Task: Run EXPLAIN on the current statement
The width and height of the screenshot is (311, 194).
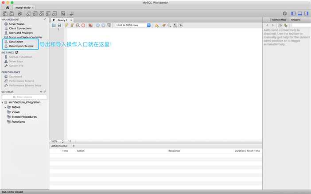Action: coord(78,25)
